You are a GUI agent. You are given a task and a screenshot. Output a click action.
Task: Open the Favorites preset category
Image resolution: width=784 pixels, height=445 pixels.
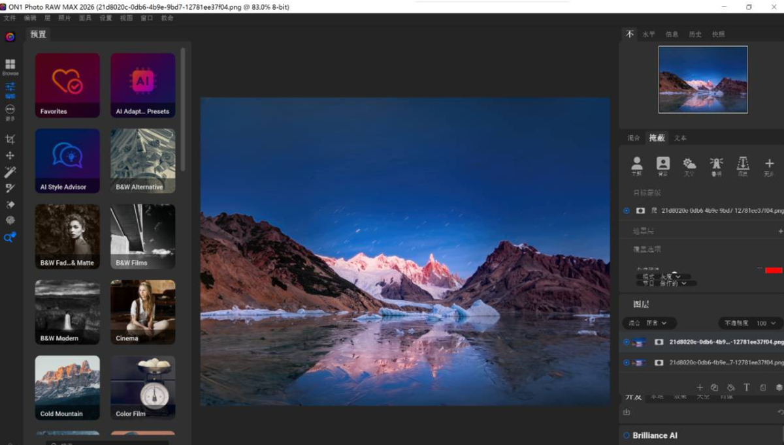click(x=67, y=85)
